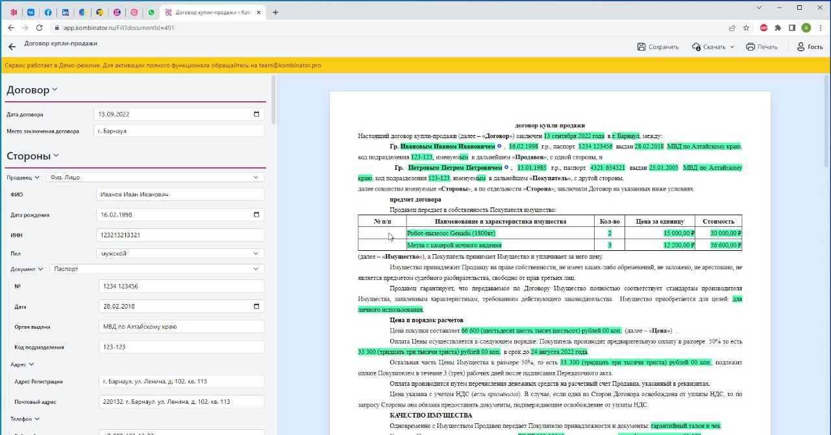Viewport: 831px width, 435px height.
Task: Toggle the Документ group chevron
Action: click(x=40, y=269)
